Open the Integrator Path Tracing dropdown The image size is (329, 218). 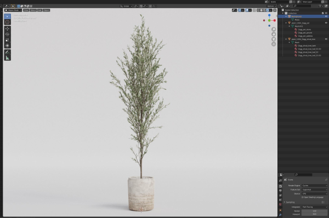tap(314, 207)
